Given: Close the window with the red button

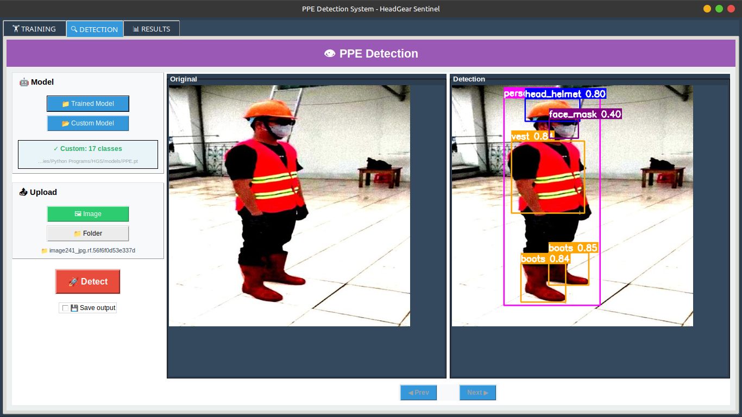Looking at the screenshot, I should pyautogui.click(x=731, y=9).
